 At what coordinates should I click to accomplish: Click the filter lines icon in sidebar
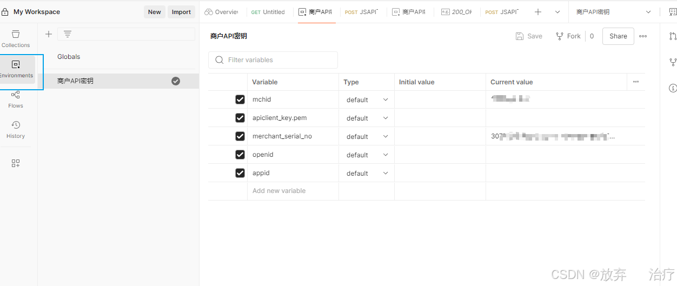point(67,34)
